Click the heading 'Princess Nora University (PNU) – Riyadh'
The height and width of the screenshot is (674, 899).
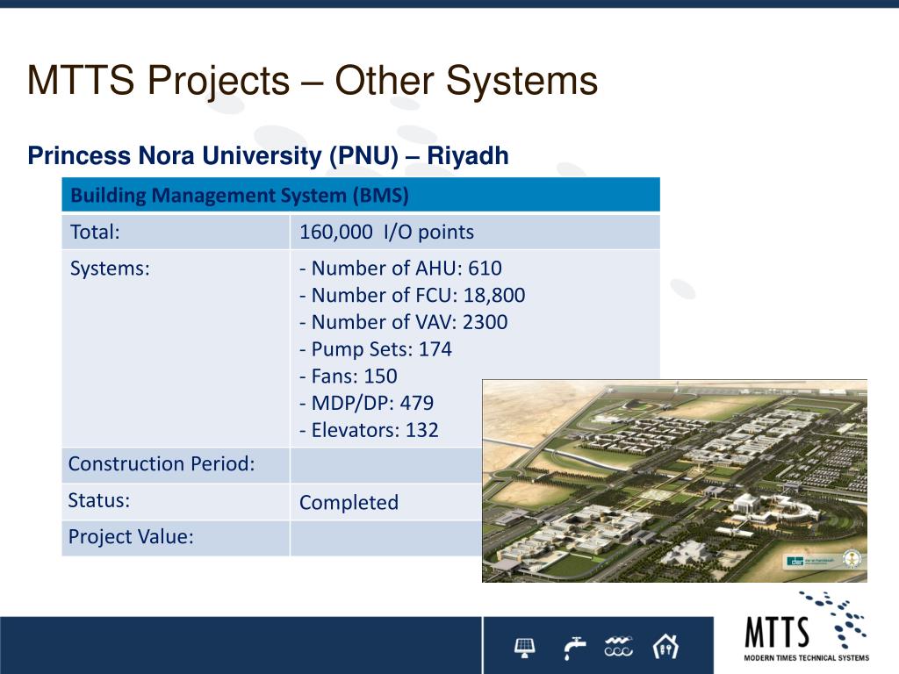(x=268, y=156)
